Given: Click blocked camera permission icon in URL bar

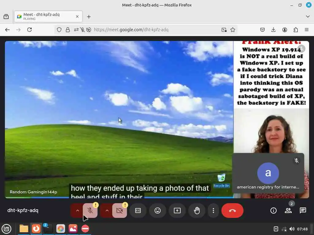Looking at the screenshot, I should 89,30.
